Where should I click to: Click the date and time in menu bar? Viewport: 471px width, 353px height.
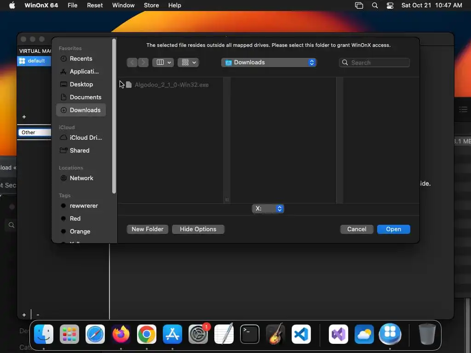click(x=431, y=6)
